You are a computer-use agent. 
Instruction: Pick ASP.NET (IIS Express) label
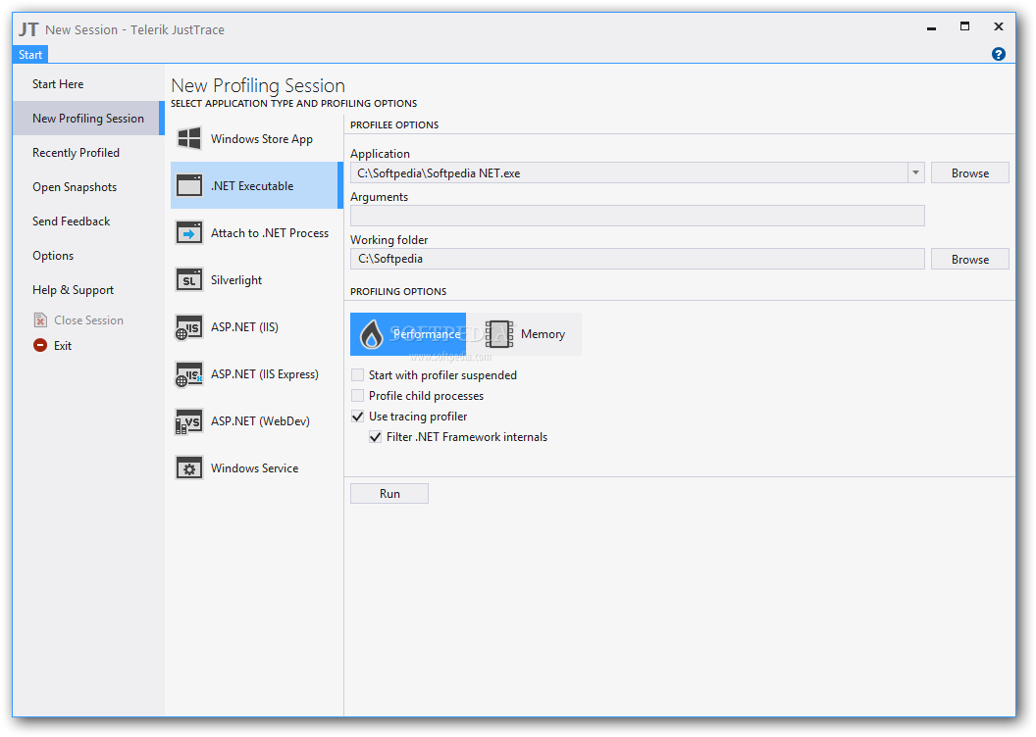pyautogui.click(x=264, y=373)
